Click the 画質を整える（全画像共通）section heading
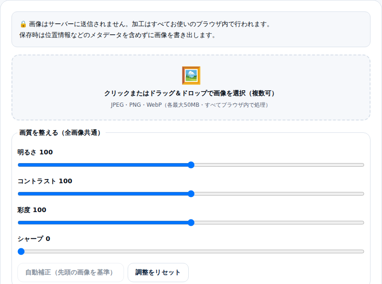 60,133
